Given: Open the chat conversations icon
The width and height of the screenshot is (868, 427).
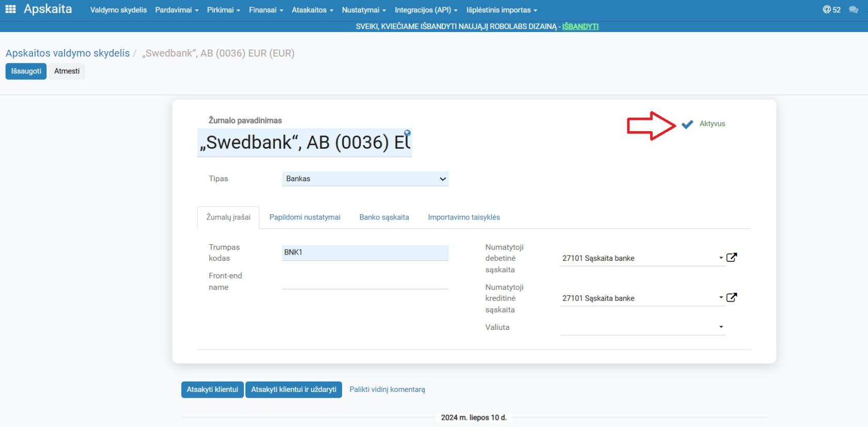Looking at the screenshot, I should pyautogui.click(x=854, y=10).
